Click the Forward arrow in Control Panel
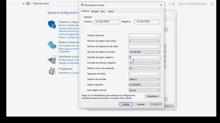The image size is (220, 123). click(x=15, y=4)
